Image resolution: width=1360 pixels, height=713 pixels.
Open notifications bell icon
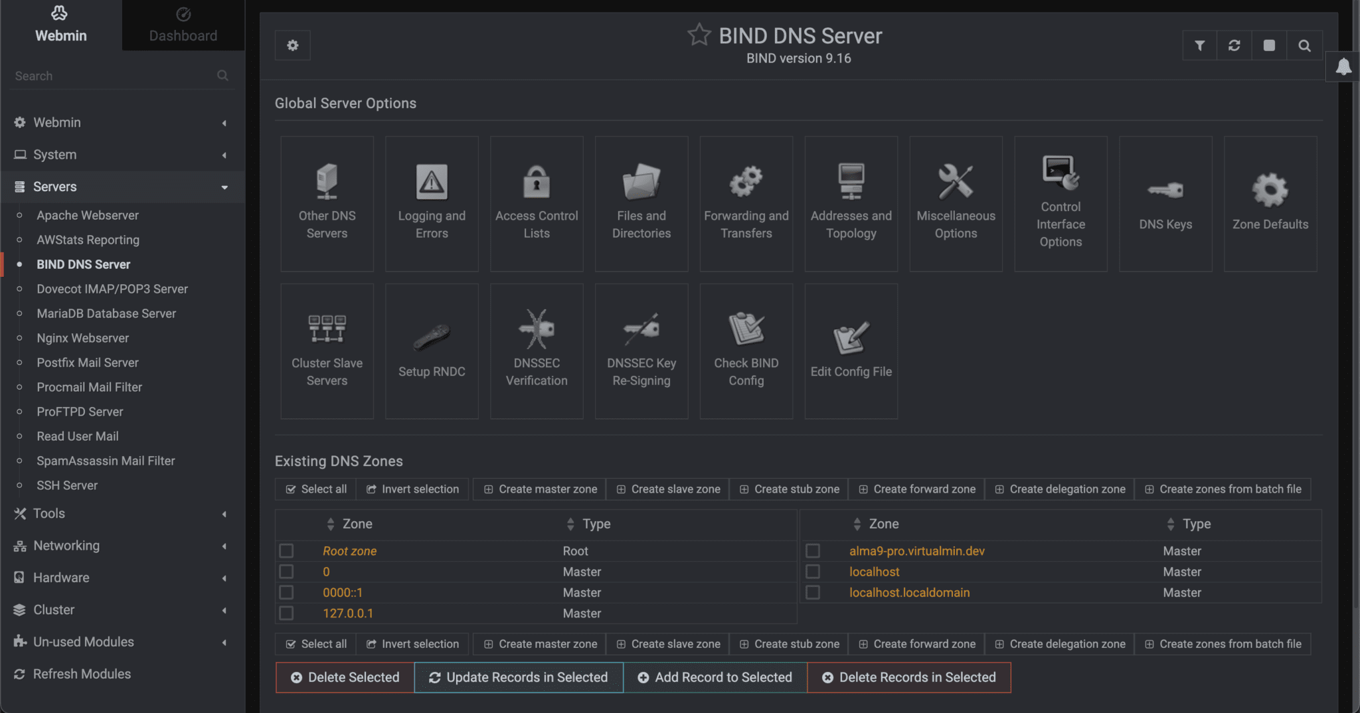(x=1343, y=66)
